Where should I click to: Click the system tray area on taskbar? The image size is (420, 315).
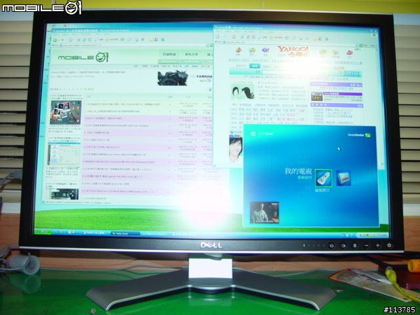(x=372, y=236)
